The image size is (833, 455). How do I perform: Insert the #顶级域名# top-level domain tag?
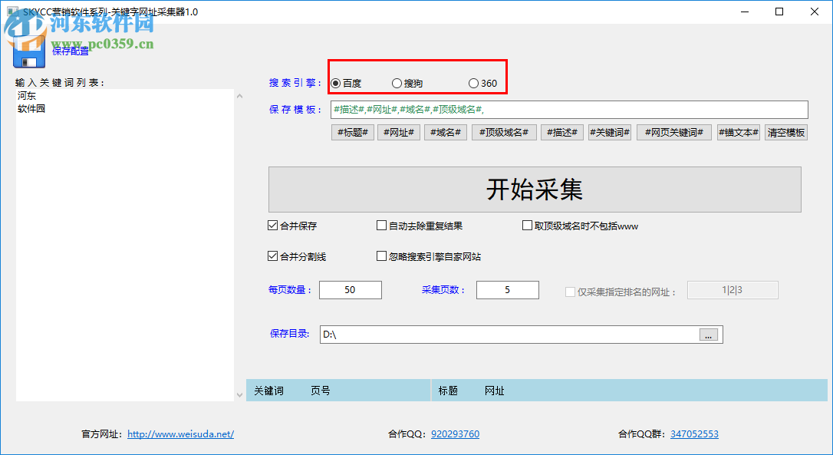point(503,132)
